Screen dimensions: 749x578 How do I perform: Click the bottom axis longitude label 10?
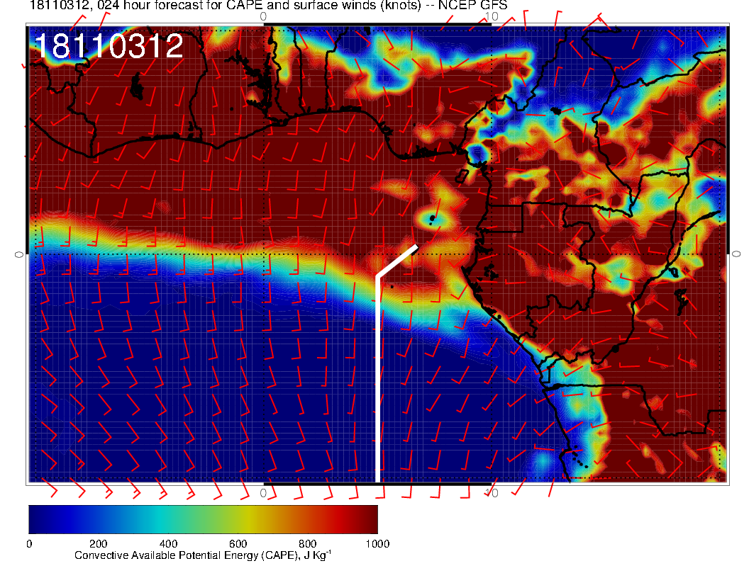489,492
